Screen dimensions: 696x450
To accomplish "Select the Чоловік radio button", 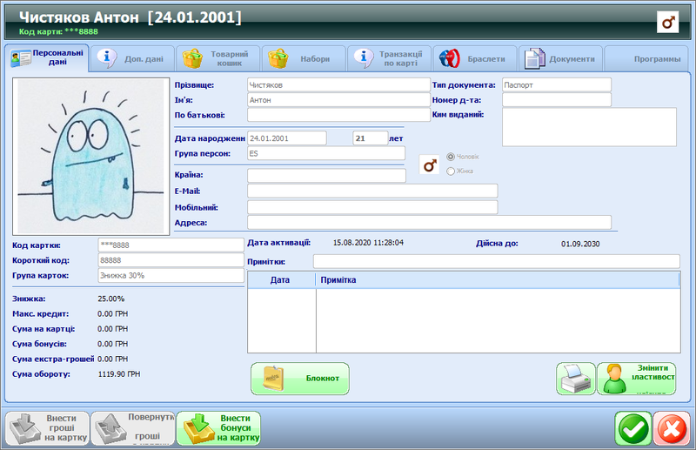I will tap(451, 157).
